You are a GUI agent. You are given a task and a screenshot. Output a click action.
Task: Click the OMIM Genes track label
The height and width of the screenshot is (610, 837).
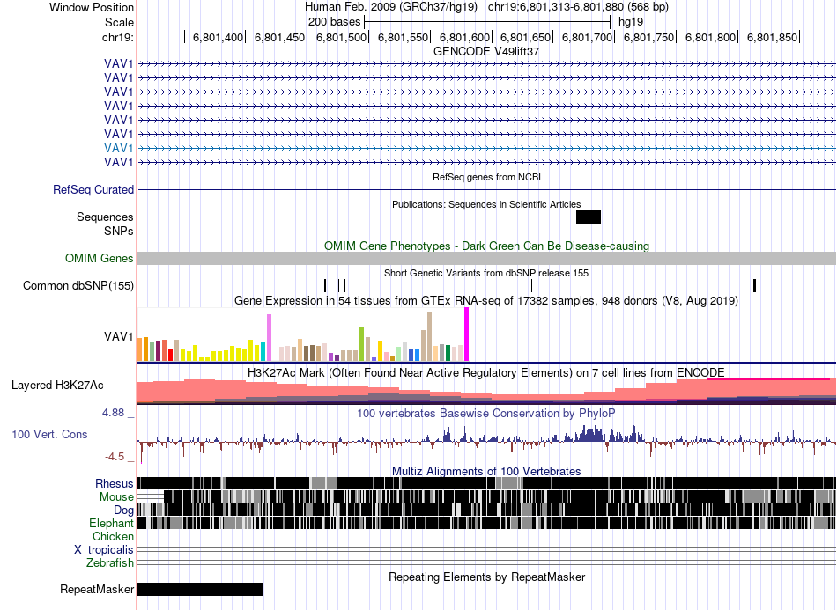(100, 258)
